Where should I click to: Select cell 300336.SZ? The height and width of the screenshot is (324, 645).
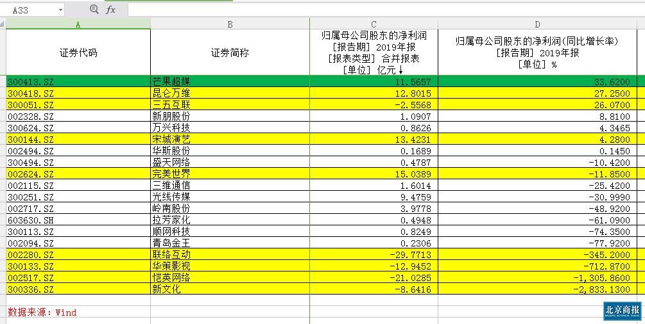pos(78,288)
